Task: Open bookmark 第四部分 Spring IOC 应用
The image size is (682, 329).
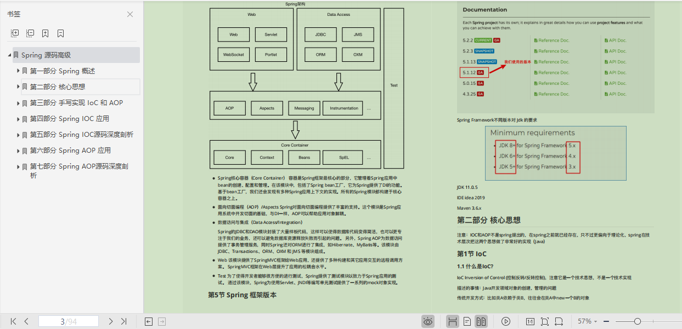Action: [x=70, y=119]
